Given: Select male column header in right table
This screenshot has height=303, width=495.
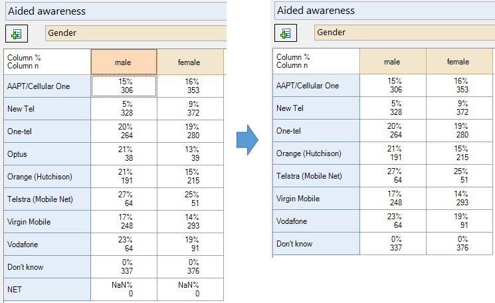Looking at the screenshot, I should 393,62.
